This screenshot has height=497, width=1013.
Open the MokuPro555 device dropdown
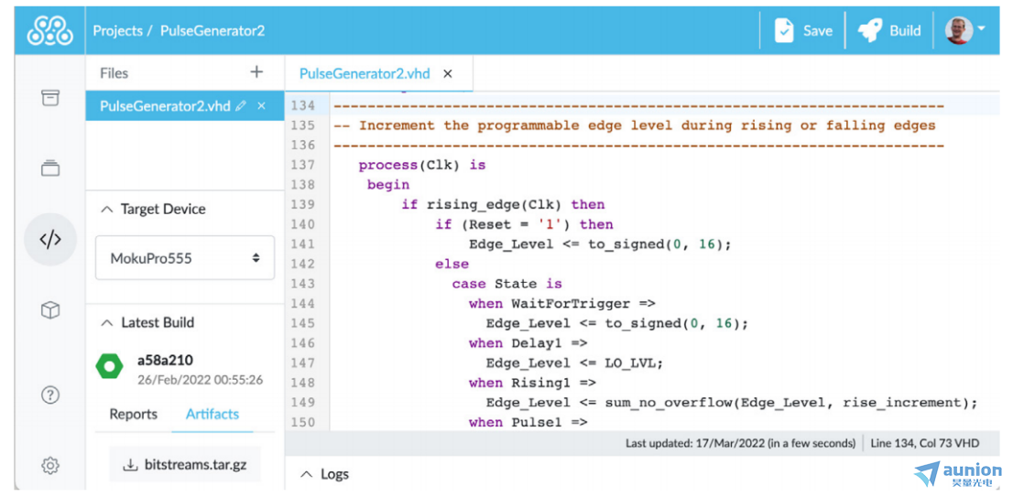[x=185, y=257]
